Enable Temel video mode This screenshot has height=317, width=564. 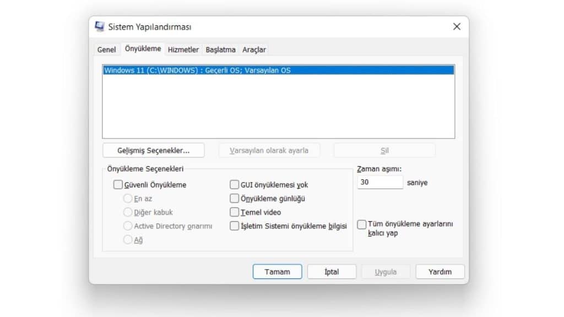click(234, 212)
